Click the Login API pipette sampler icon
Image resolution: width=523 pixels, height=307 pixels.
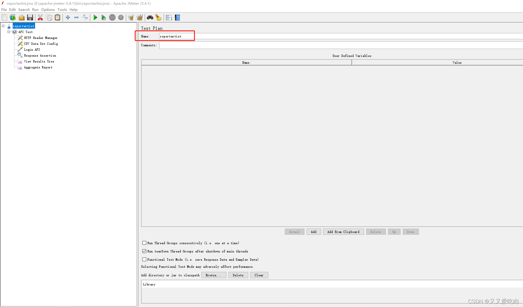pos(20,50)
